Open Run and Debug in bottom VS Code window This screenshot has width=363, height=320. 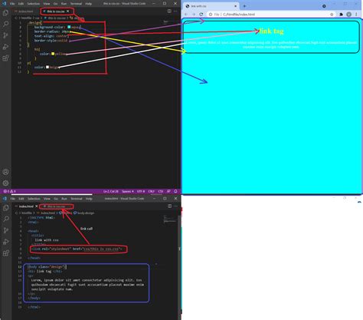[x=5, y=242]
